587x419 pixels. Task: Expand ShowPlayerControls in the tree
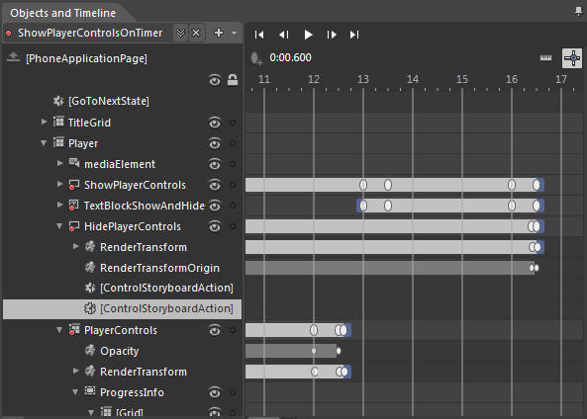pyautogui.click(x=60, y=184)
